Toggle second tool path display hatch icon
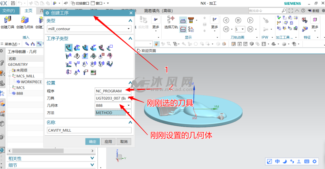The image size is (325, 169). 183,29
